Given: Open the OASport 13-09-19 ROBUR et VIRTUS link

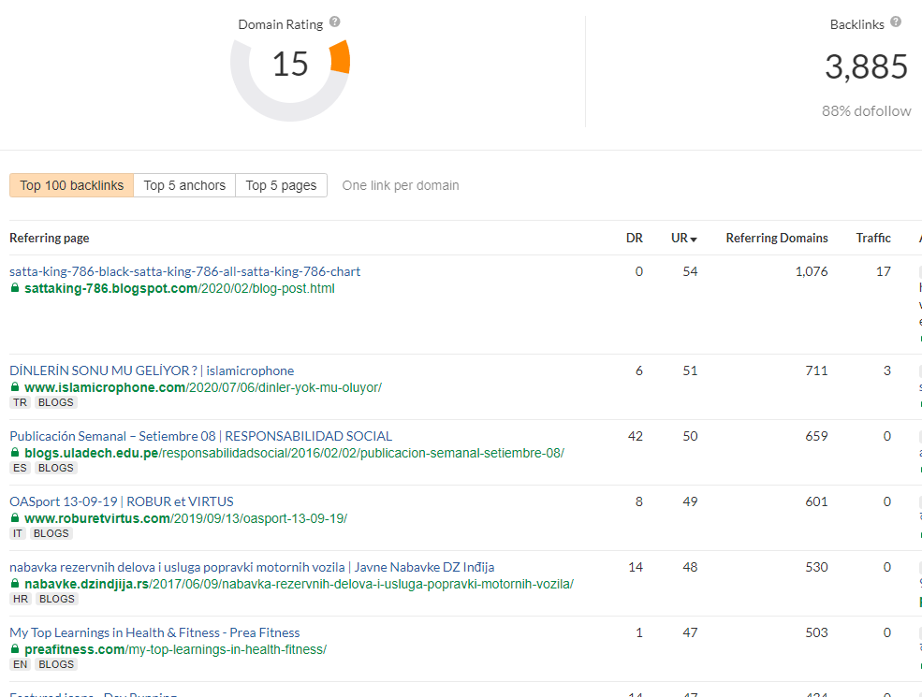Looking at the screenshot, I should (x=121, y=501).
